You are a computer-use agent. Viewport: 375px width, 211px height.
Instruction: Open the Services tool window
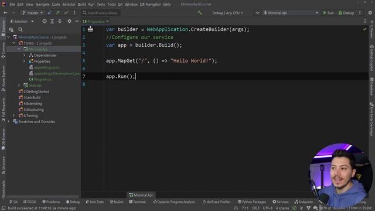[281, 202]
